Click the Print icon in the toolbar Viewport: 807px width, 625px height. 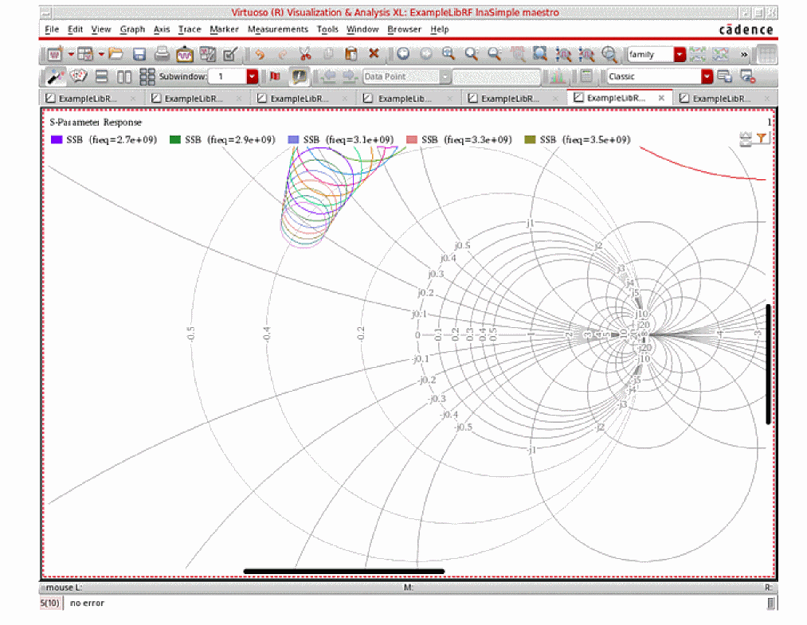(x=162, y=54)
